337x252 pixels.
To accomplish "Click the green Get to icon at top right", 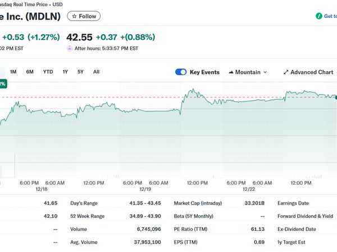I will (318, 16).
